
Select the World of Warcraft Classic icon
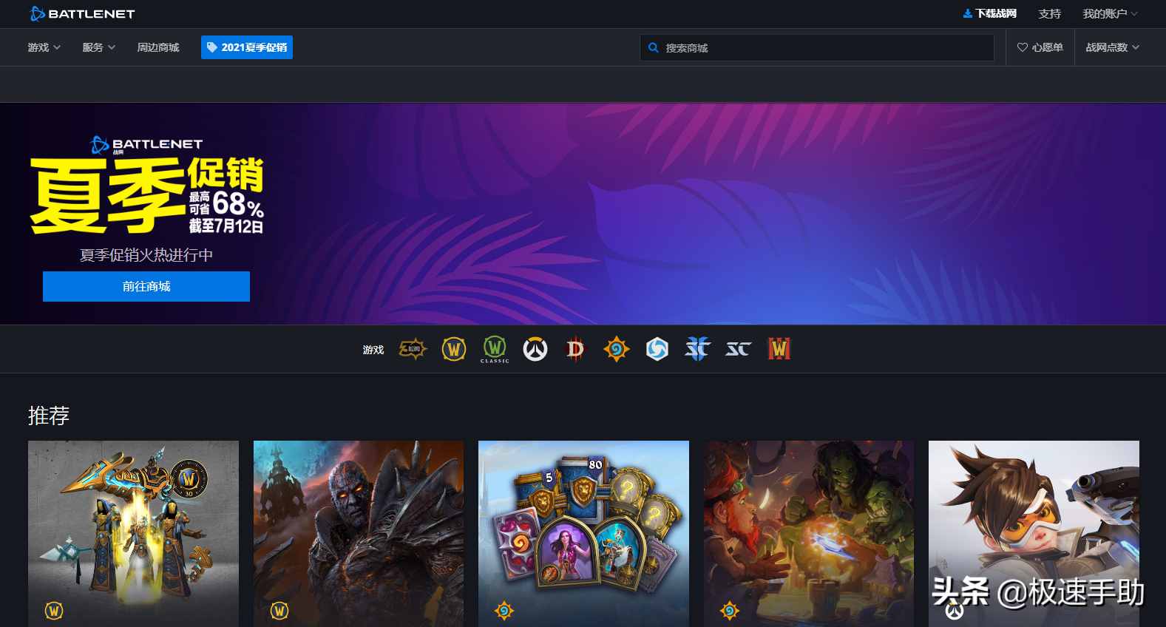495,349
